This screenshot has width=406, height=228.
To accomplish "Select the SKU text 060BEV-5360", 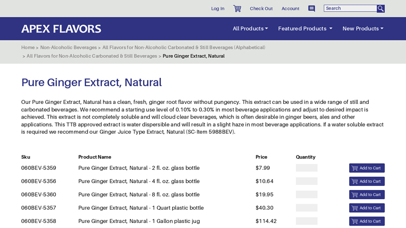I will pyautogui.click(x=39, y=195).
